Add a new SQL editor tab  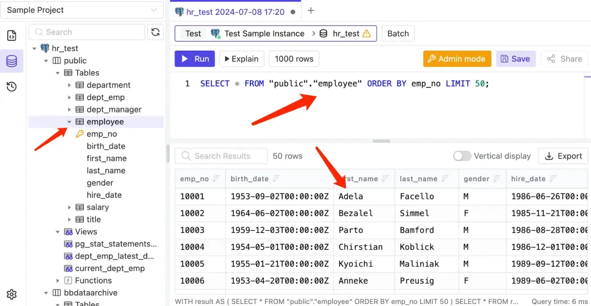point(311,11)
